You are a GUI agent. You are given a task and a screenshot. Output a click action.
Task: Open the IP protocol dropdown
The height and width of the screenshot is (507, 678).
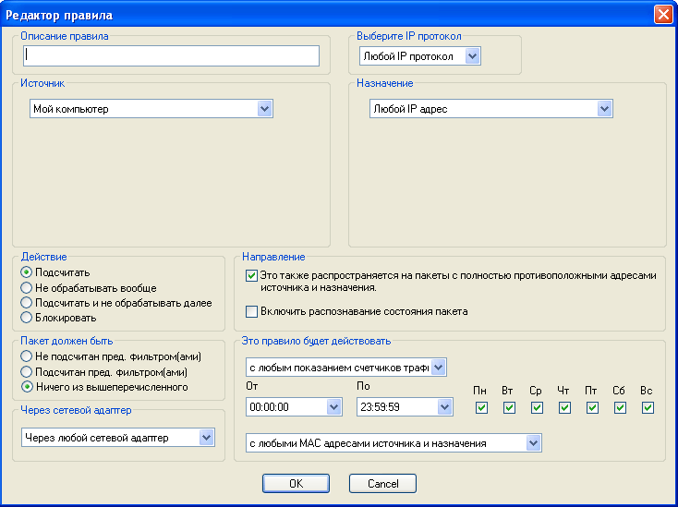click(x=473, y=57)
